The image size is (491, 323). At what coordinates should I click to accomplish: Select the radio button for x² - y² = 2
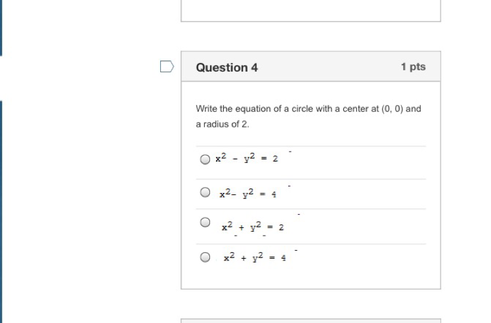(205, 159)
